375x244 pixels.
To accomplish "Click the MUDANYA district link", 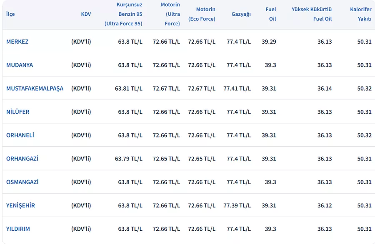I will click(x=20, y=65).
